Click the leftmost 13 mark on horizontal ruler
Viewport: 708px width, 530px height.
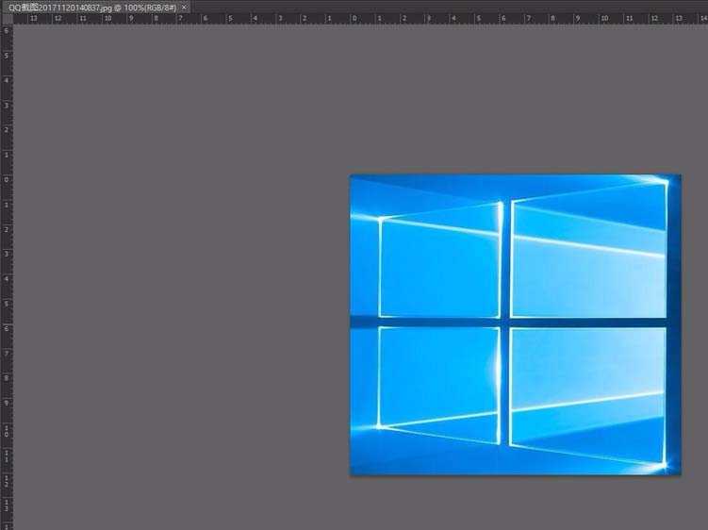tap(34, 19)
